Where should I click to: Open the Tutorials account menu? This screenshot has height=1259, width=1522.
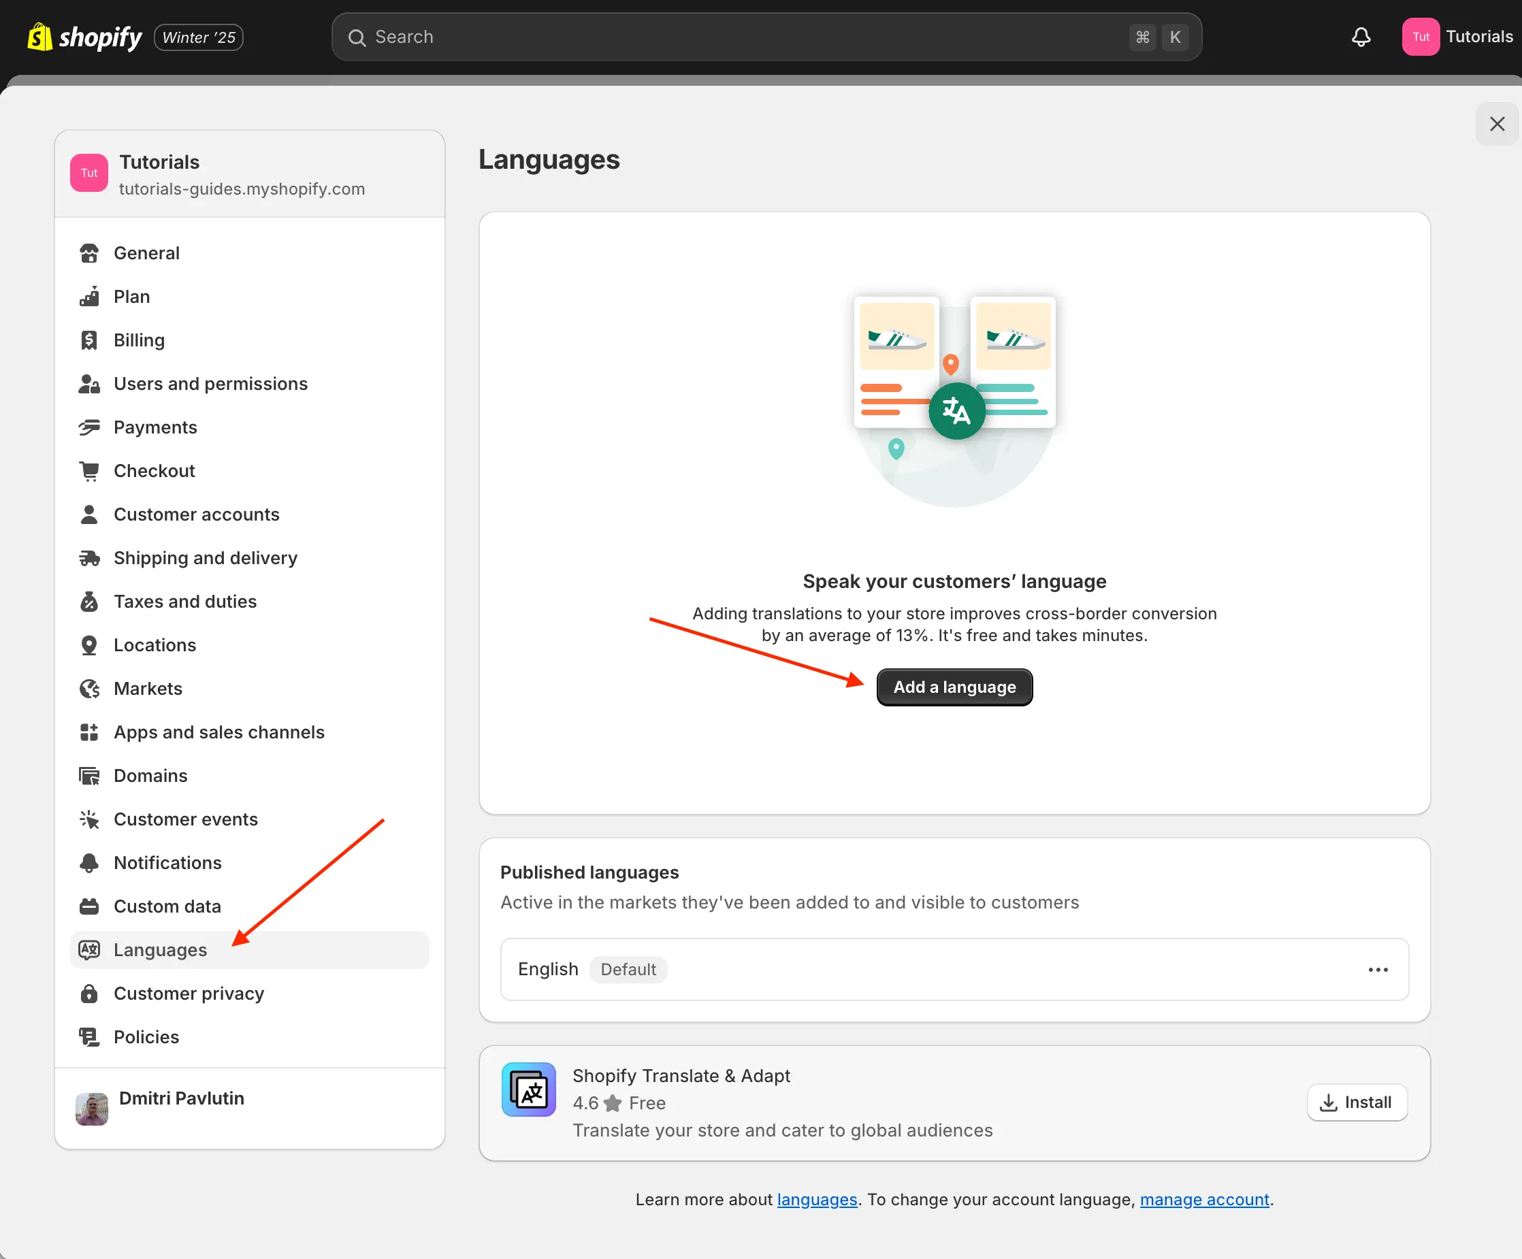pyautogui.click(x=1458, y=36)
